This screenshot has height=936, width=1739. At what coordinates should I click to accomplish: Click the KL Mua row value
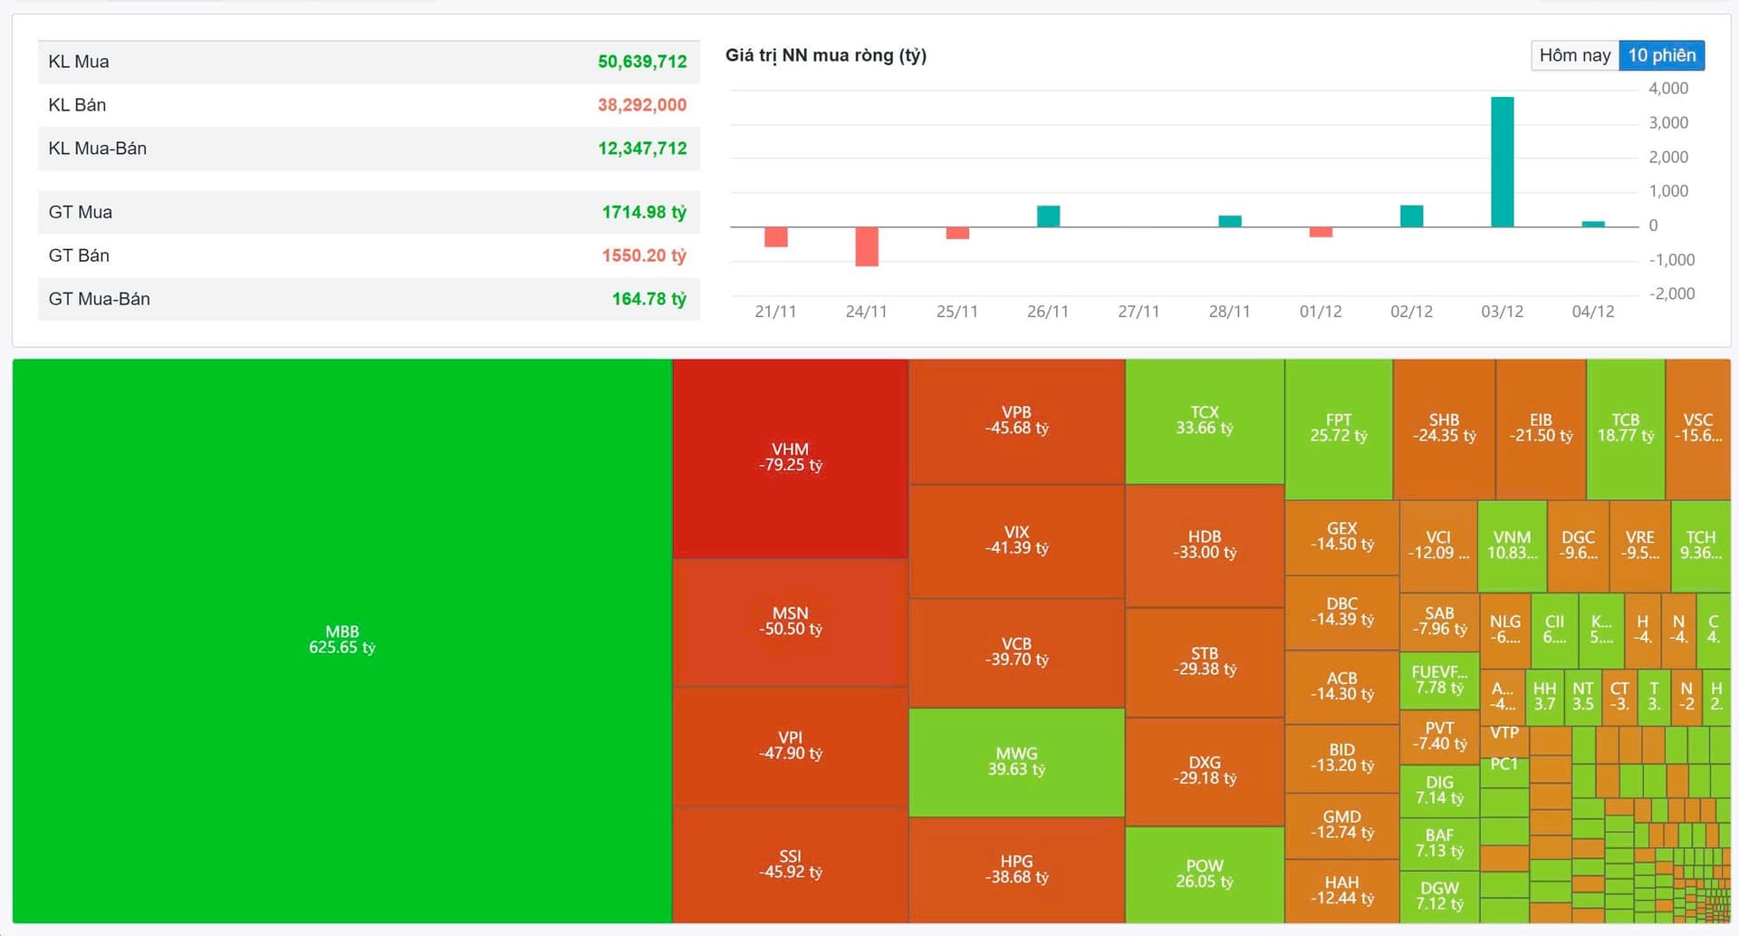tap(641, 62)
